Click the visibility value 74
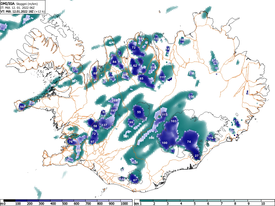The image size is (275, 206). [x=189, y=142]
